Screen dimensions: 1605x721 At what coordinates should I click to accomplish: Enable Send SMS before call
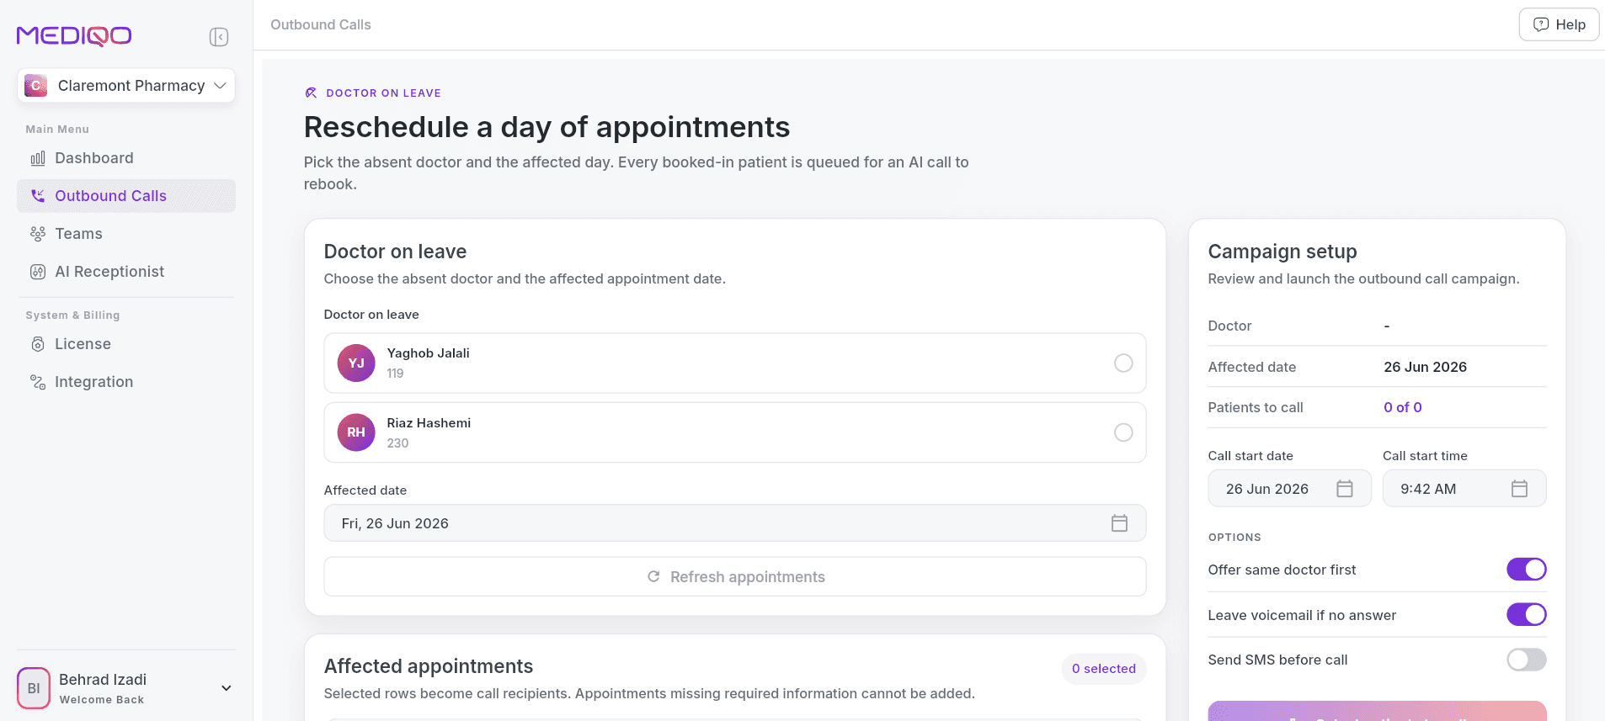click(x=1526, y=660)
